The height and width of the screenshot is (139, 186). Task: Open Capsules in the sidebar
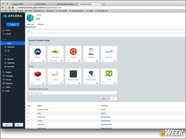click(x=10, y=47)
